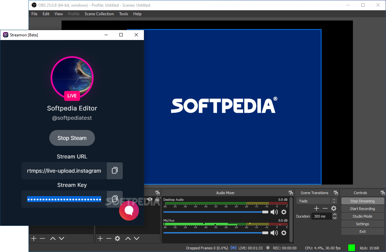Screen dimensions: 386x252
Task: Add a new scene transition
Action: (x=317, y=208)
